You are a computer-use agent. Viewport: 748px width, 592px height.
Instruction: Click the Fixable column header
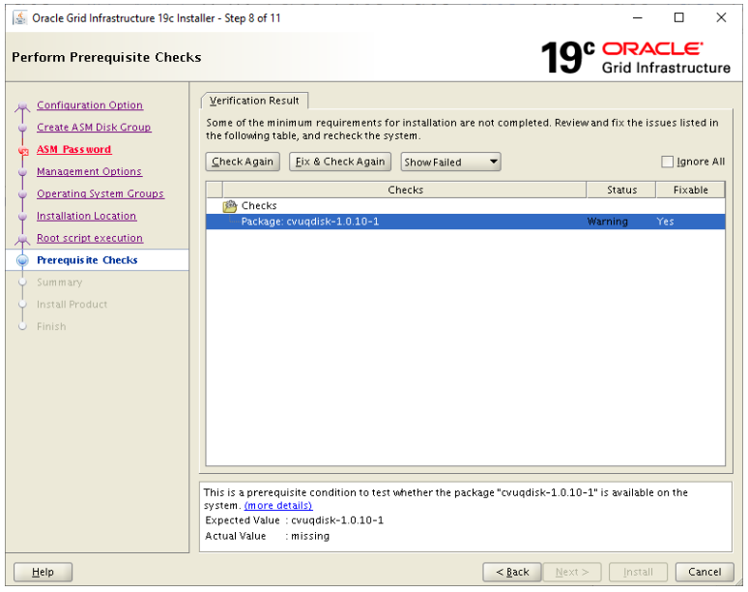pyautogui.click(x=690, y=190)
